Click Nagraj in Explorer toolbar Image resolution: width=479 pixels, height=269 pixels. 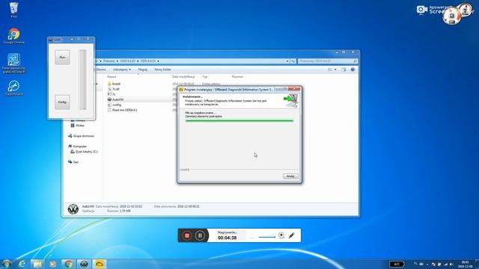pyautogui.click(x=143, y=69)
